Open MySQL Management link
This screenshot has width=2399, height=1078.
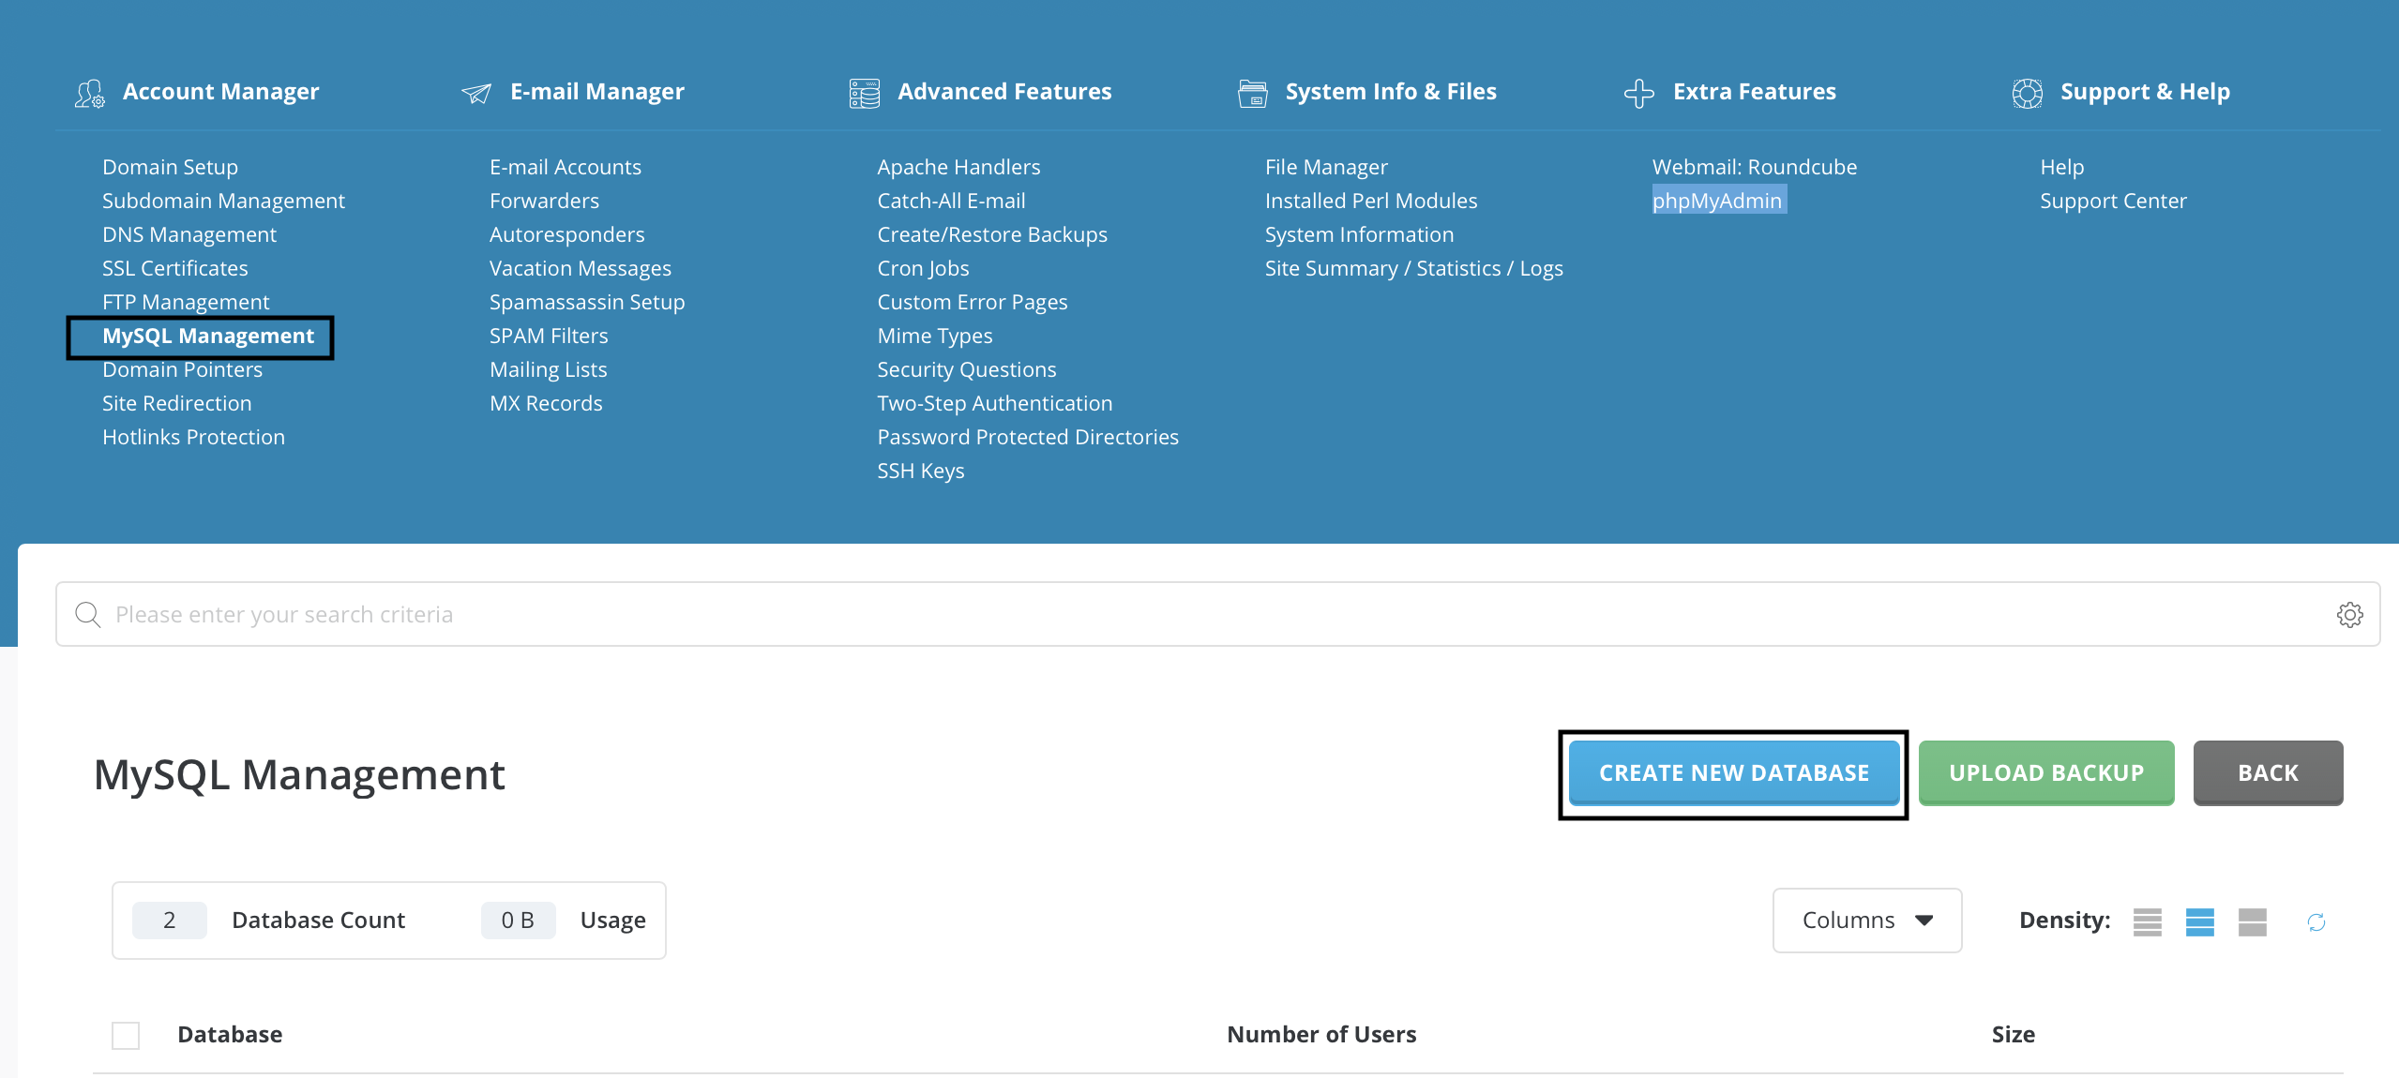(208, 336)
